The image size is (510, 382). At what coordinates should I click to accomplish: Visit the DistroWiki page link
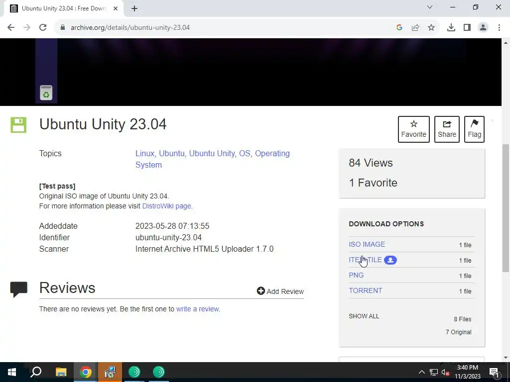[x=166, y=206]
